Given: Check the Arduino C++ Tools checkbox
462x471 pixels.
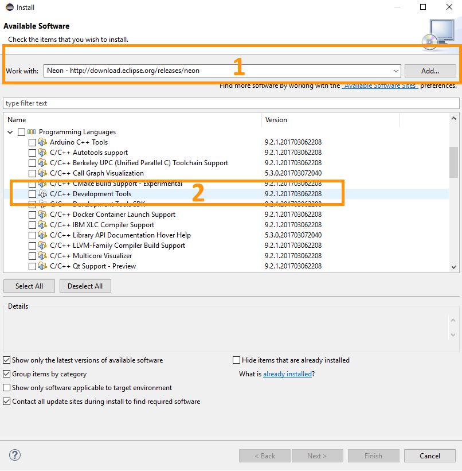Looking at the screenshot, I should click(32, 142).
